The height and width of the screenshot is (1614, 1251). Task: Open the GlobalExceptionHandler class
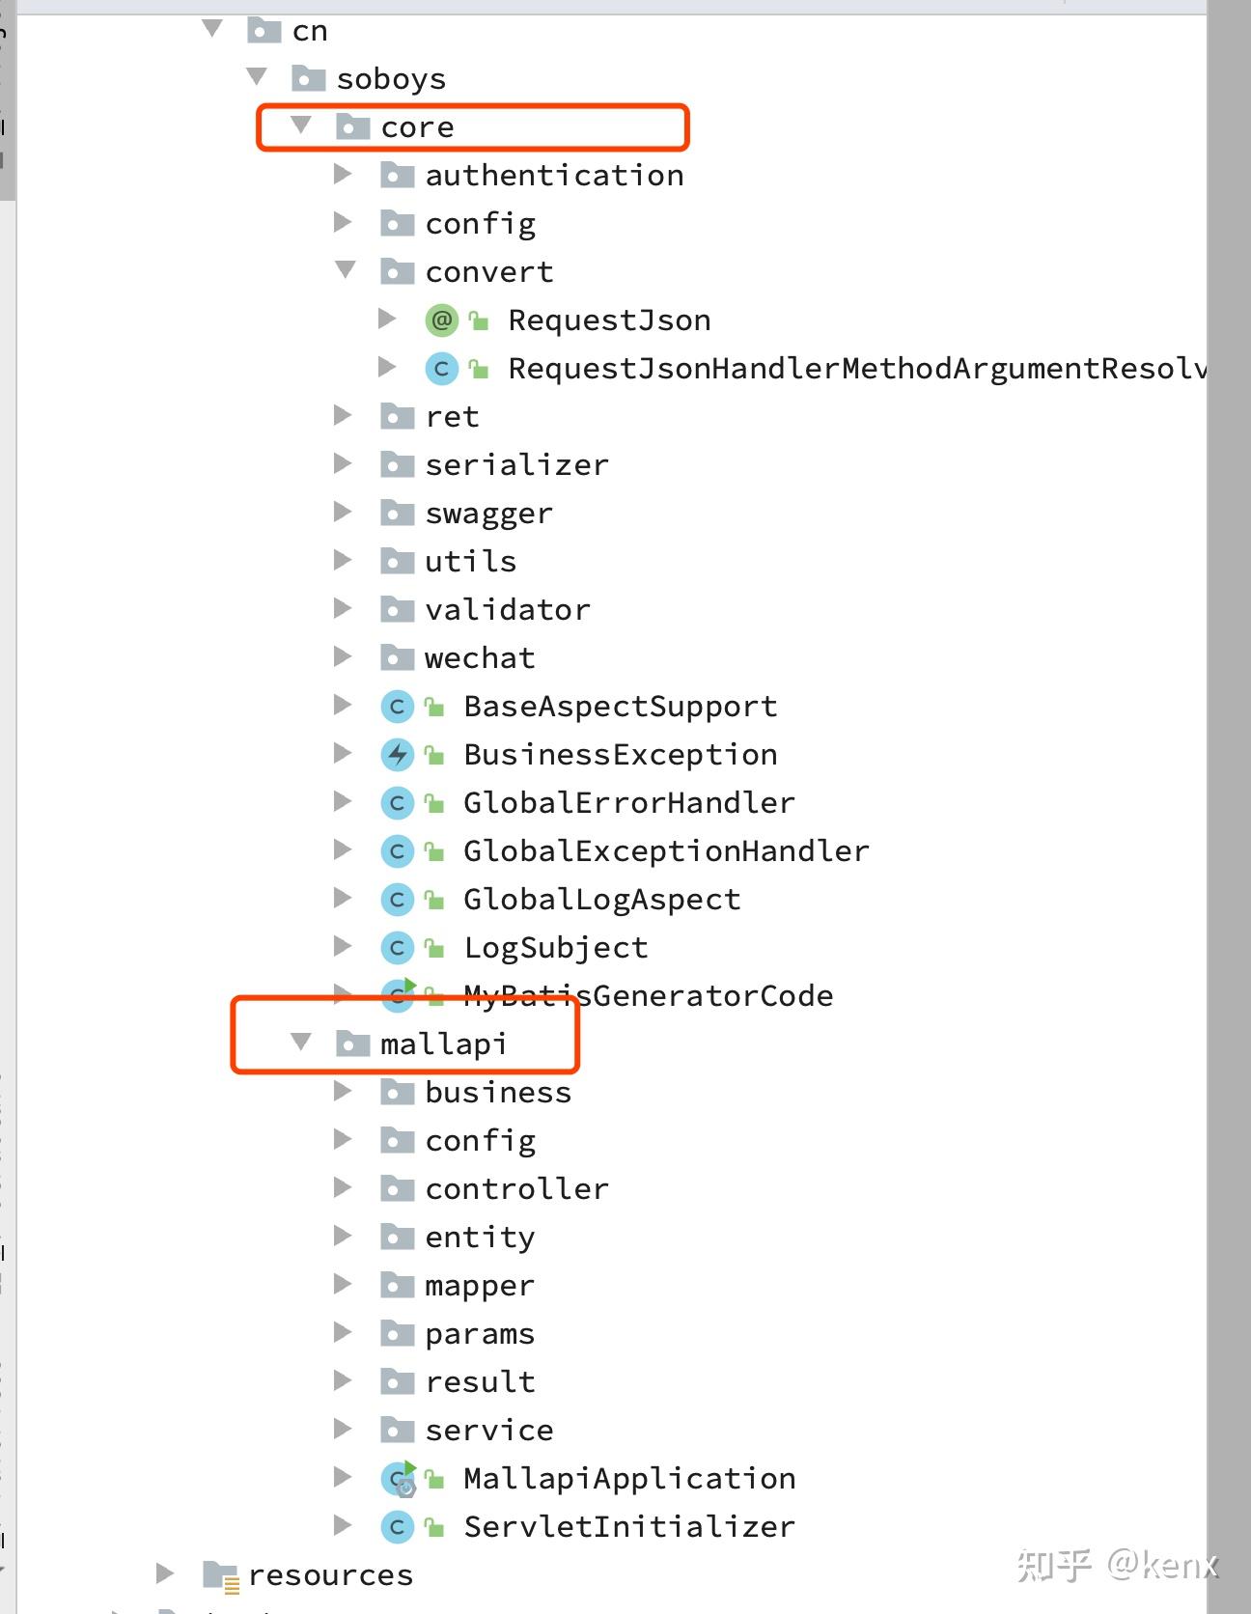(x=664, y=850)
